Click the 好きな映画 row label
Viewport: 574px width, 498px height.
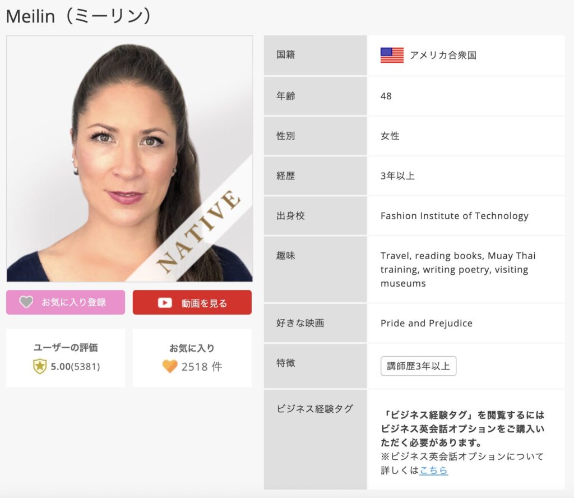coord(300,323)
